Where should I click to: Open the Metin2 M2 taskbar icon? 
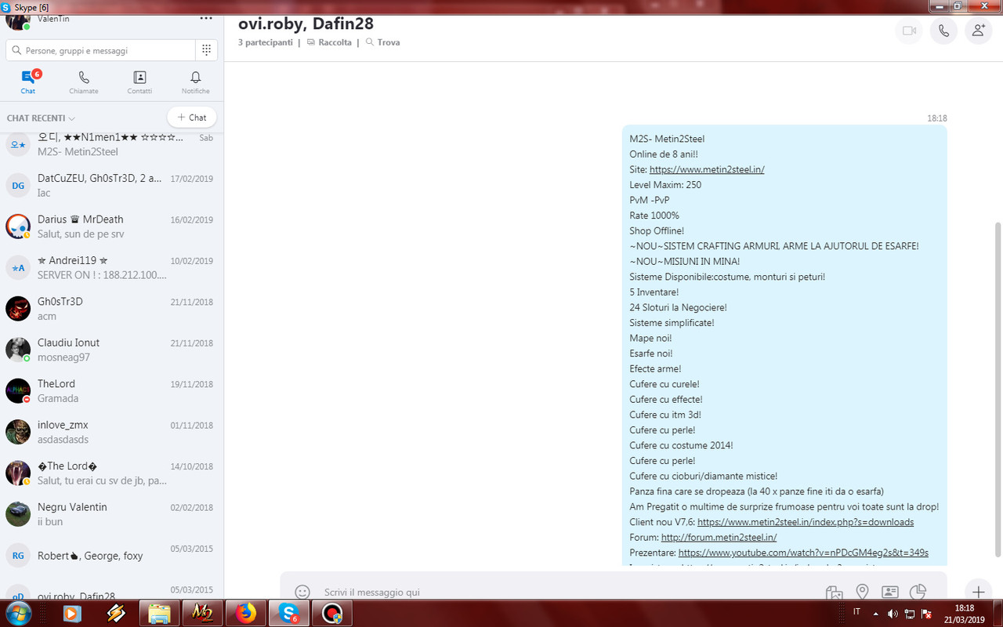coord(202,613)
